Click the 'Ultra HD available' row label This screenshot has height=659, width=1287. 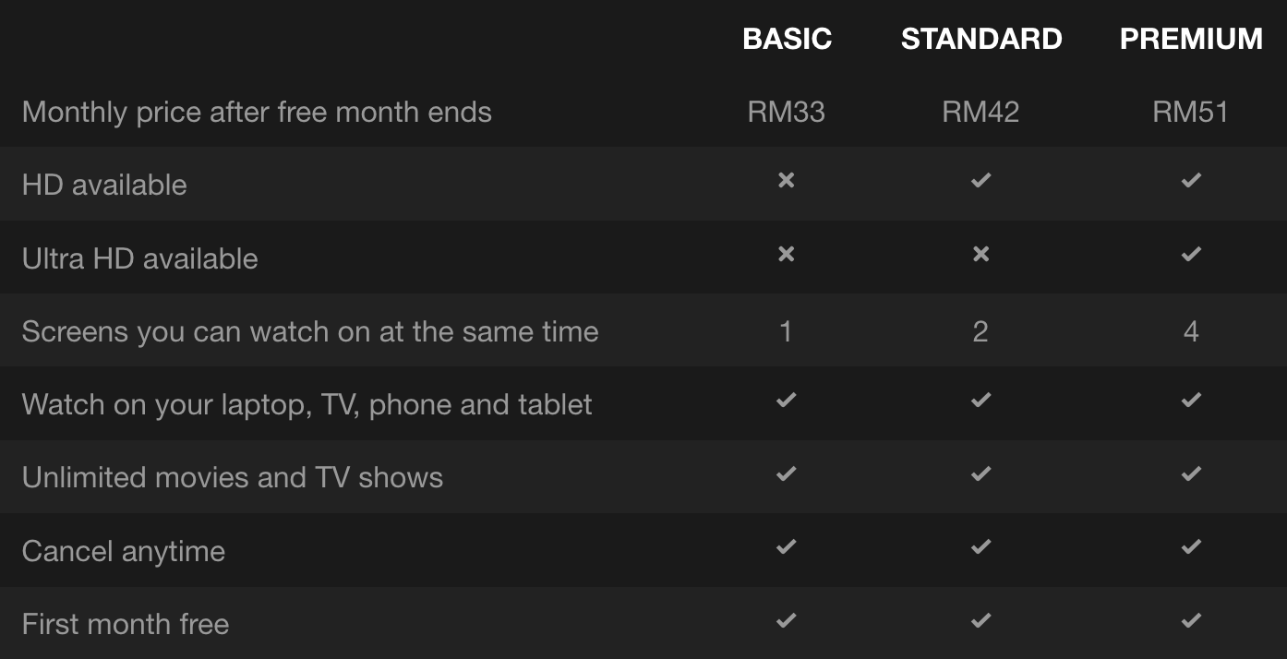[139, 258]
